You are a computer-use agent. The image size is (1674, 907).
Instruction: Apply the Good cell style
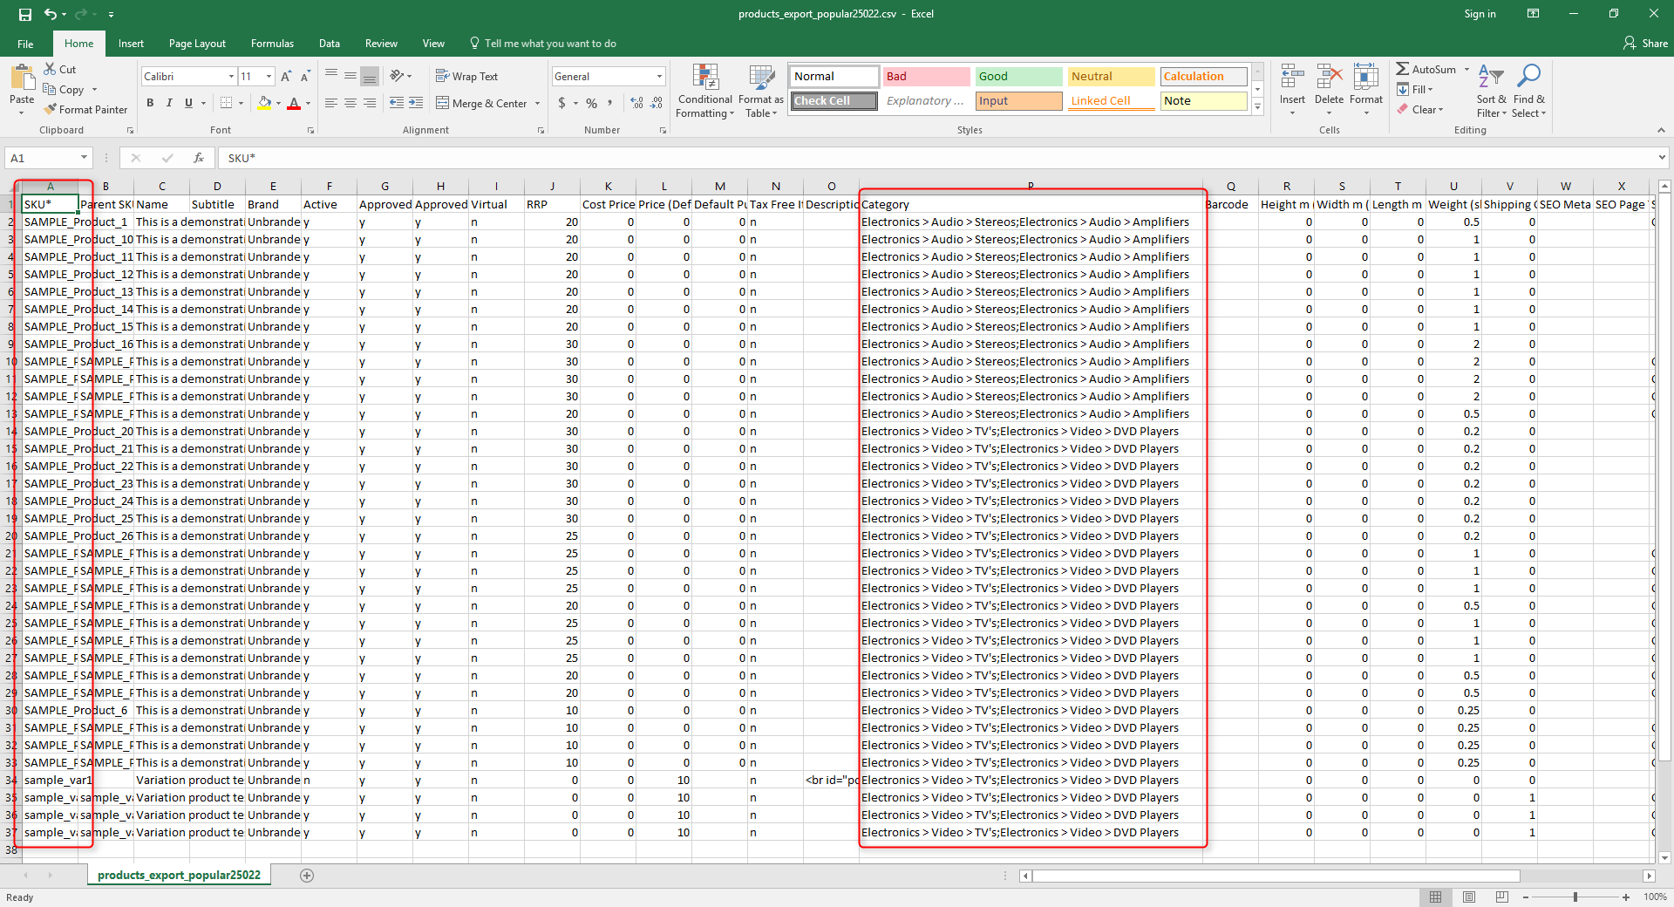pyautogui.click(x=1018, y=76)
